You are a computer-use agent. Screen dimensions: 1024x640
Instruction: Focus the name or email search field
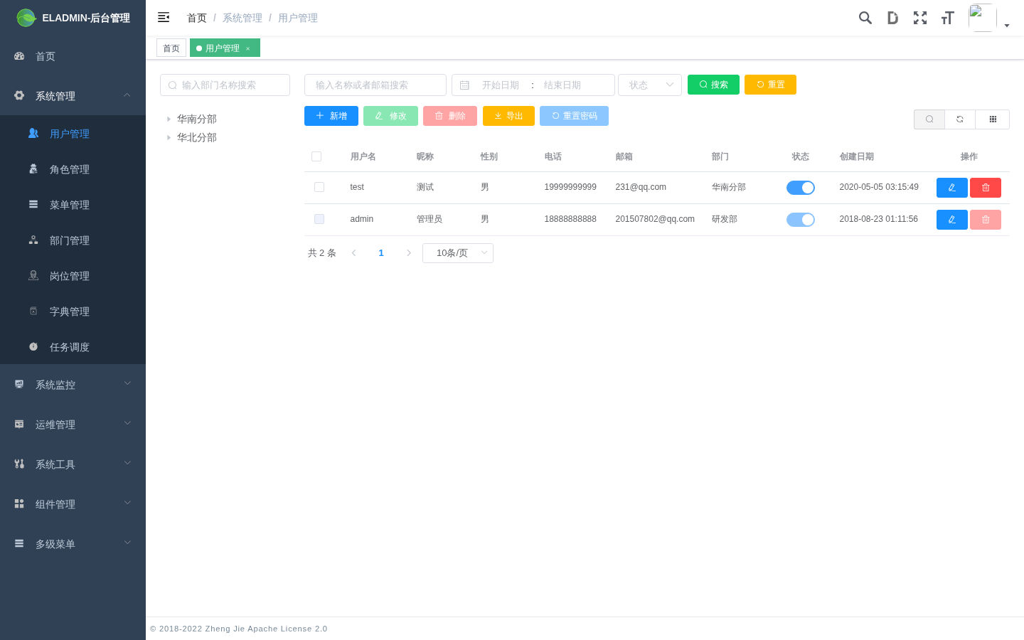(375, 85)
